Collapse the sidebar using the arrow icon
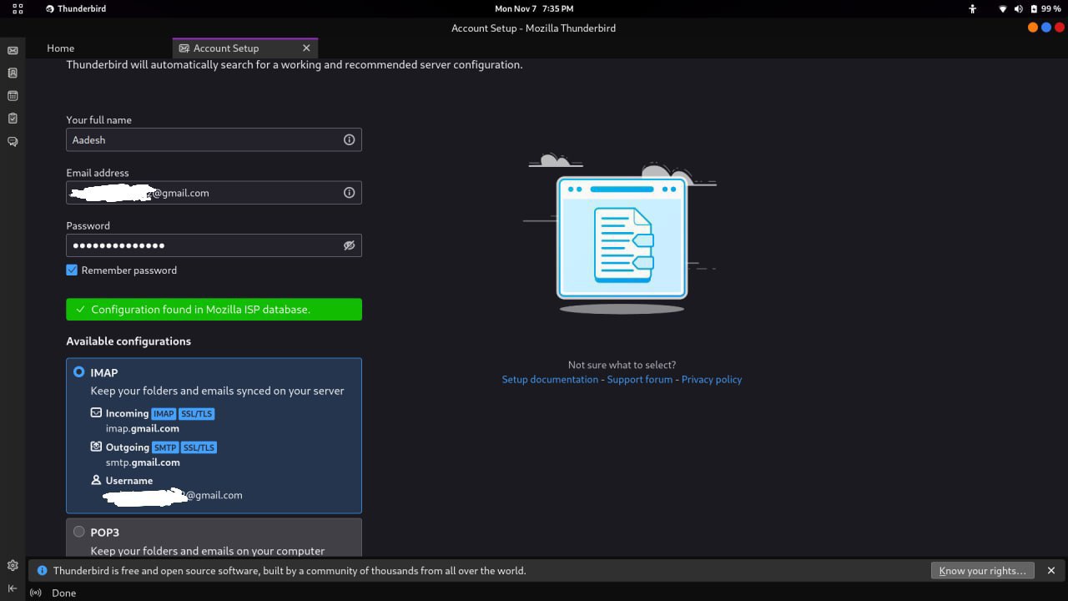 [x=12, y=588]
